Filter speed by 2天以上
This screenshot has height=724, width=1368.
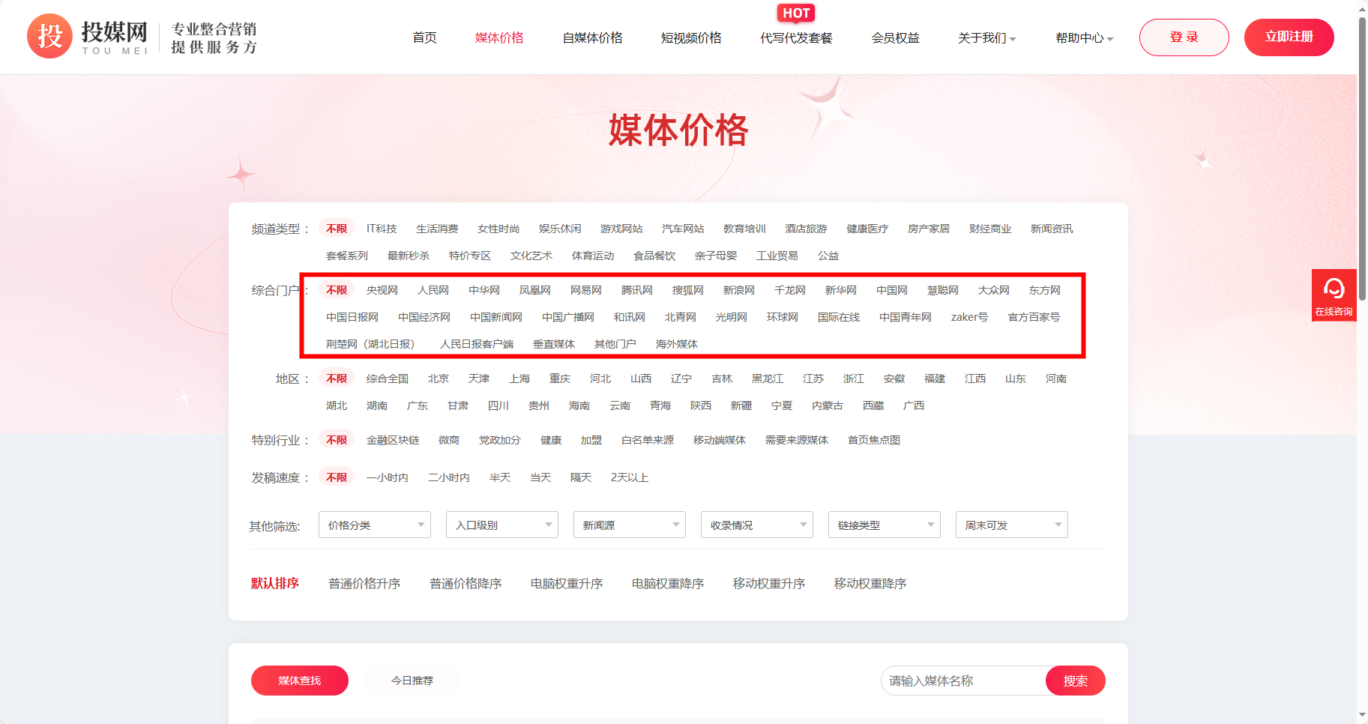point(629,477)
